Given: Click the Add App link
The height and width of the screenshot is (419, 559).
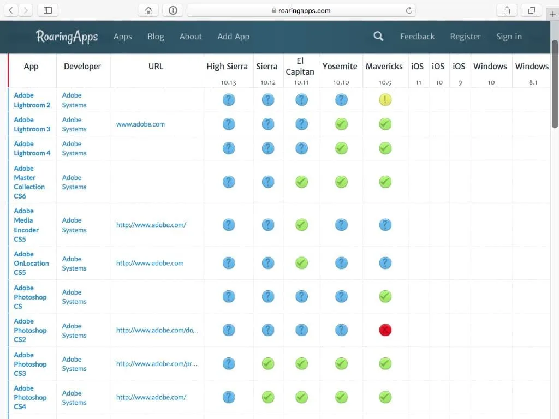Looking at the screenshot, I should [x=233, y=37].
